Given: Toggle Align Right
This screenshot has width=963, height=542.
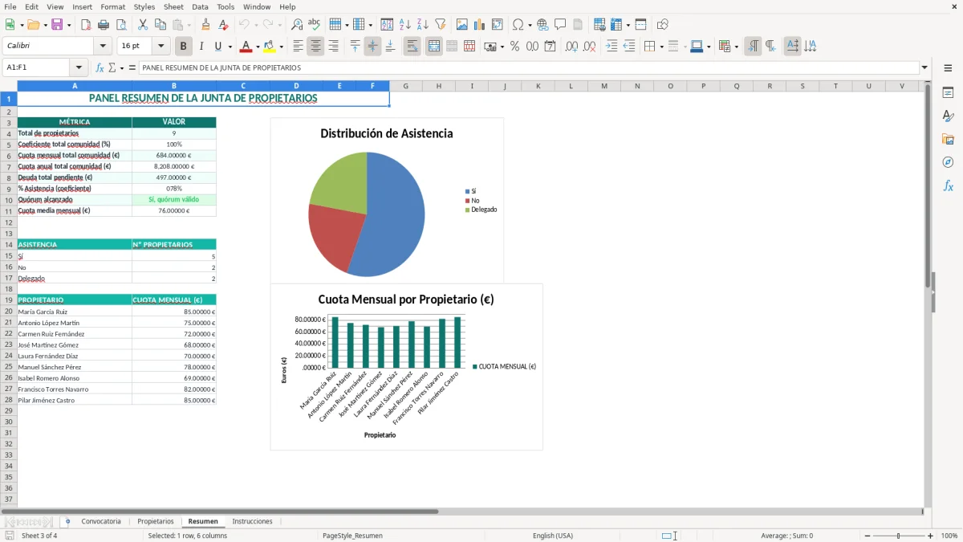Looking at the screenshot, I should click(x=333, y=47).
